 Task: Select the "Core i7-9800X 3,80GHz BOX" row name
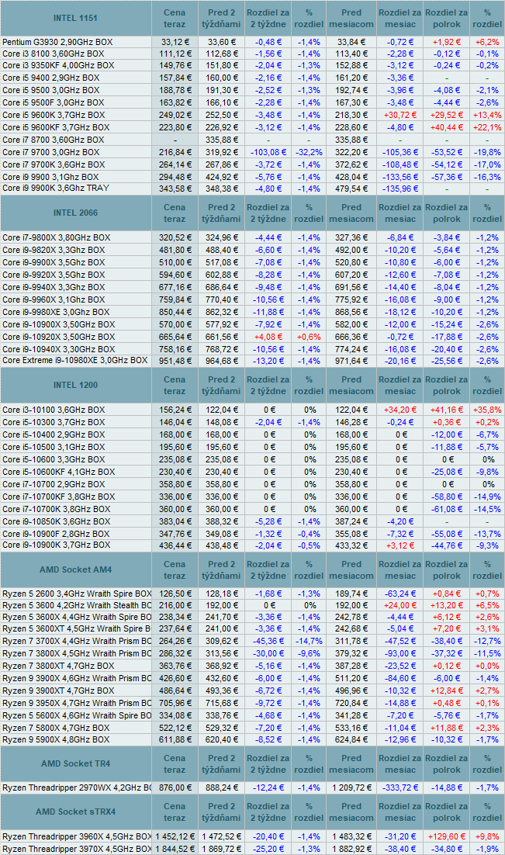pos(56,237)
